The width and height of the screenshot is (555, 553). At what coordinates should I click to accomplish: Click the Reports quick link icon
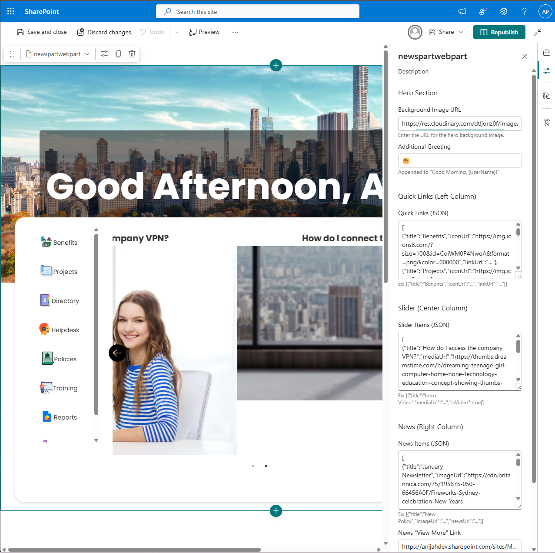point(47,416)
